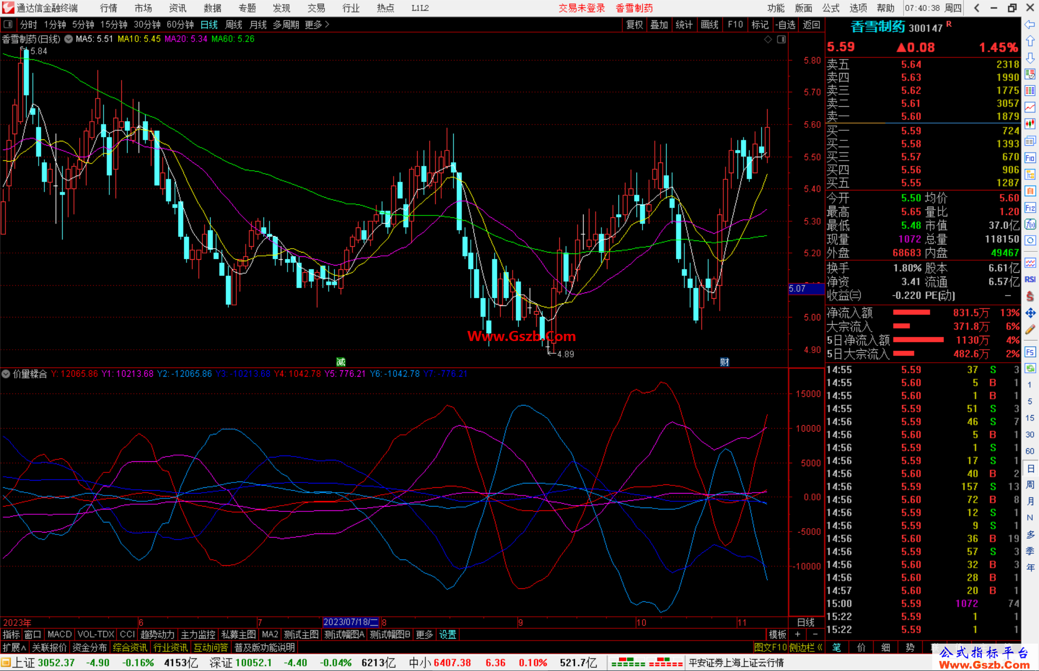This screenshot has width=1039, height=671.
Task: Click the back arrow icon in right sidebar
Action: click(1030, 25)
